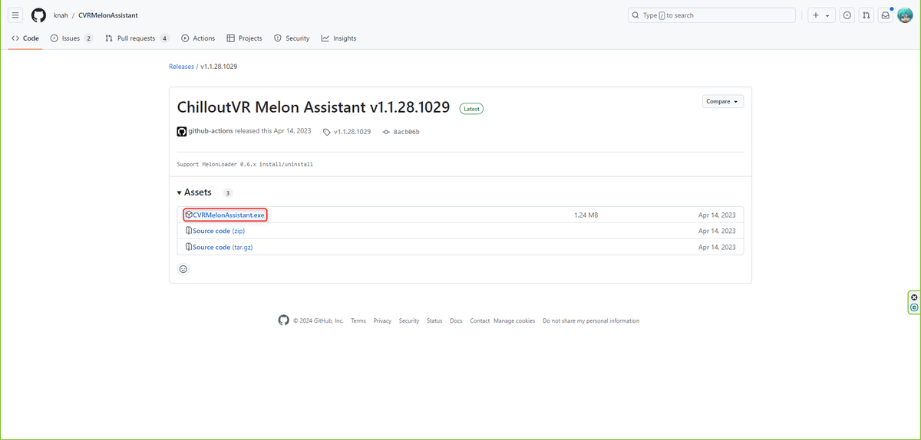This screenshot has height=440, width=921.
Task: Open the knah user link
Action: click(61, 15)
